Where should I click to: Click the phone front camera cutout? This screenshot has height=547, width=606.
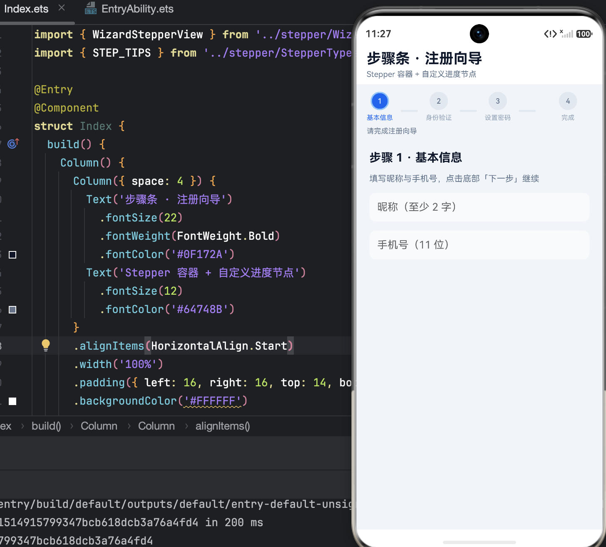click(479, 34)
